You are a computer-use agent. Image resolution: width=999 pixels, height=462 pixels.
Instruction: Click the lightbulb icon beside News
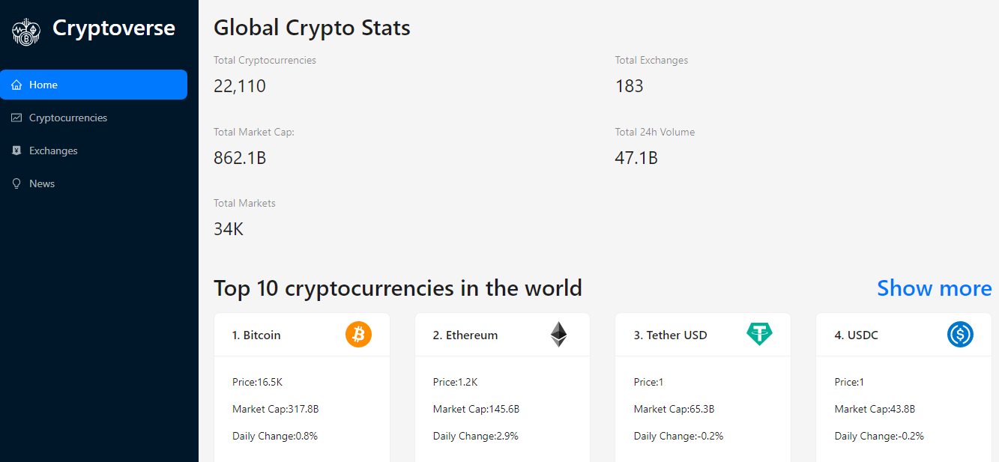pos(16,183)
